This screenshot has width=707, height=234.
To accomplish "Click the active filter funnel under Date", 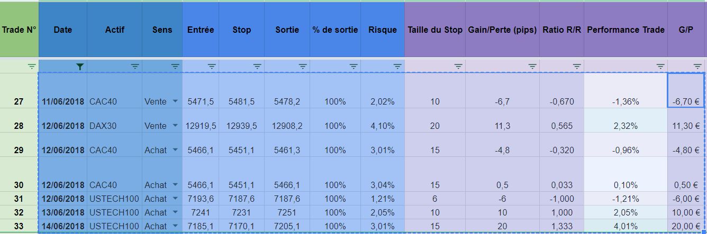I will coord(80,67).
